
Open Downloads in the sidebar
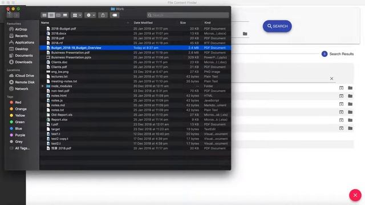[x=21, y=62]
